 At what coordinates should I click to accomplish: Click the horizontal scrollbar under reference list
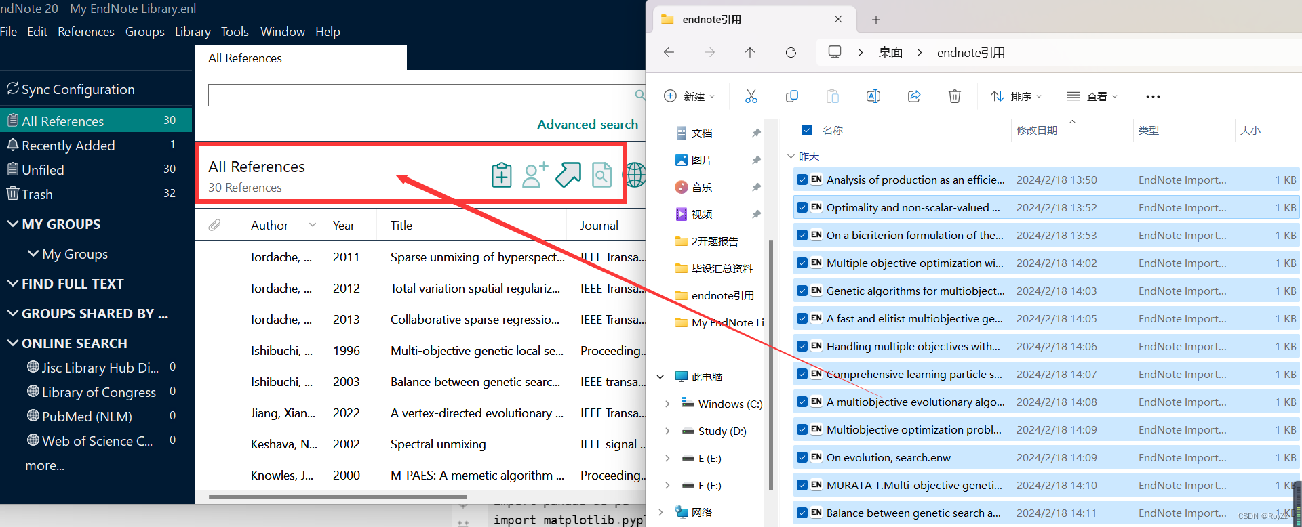(338, 497)
